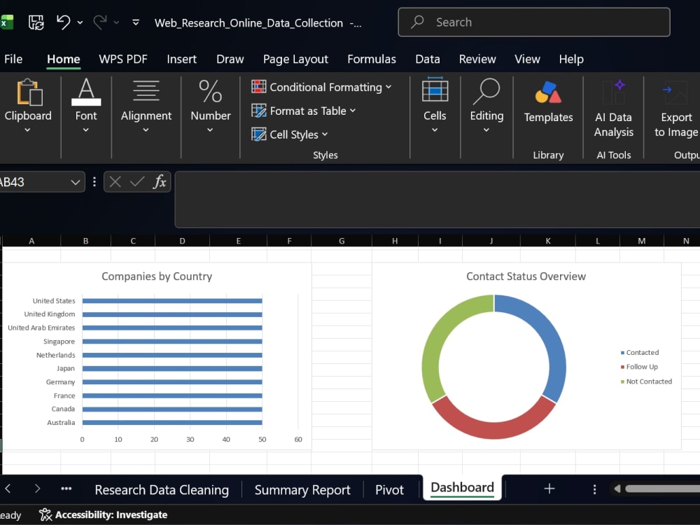Image resolution: width=700 pixels, height=525 pixels.
Task: Click the Search box in title bar
Action: (534, 22)
